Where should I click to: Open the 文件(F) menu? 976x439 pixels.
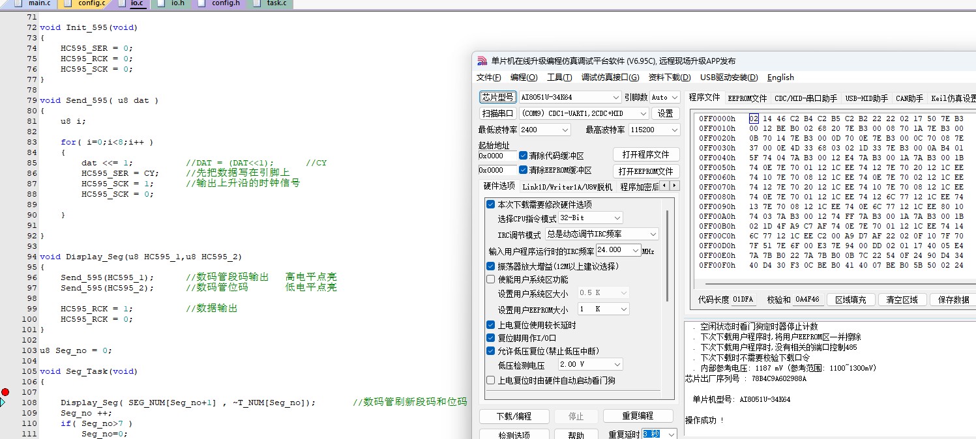[489, 78]
